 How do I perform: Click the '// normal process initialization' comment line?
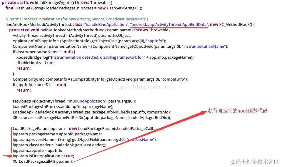coord(77,19)
